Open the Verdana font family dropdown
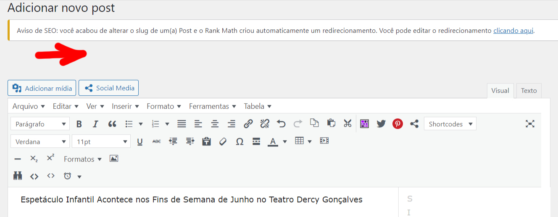 tap(40, 142)
